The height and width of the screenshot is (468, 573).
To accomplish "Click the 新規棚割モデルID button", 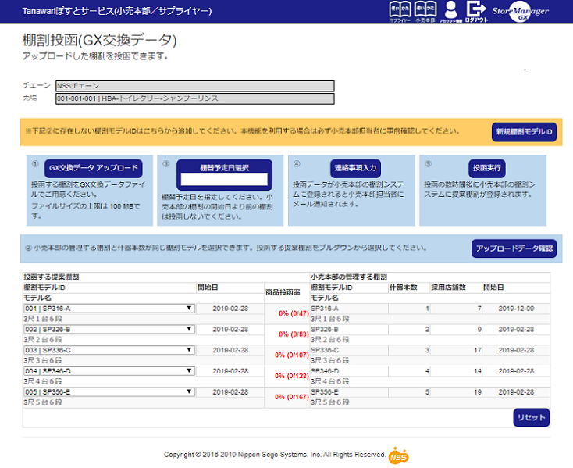I will pyautogui.click(x=524, y=132).
